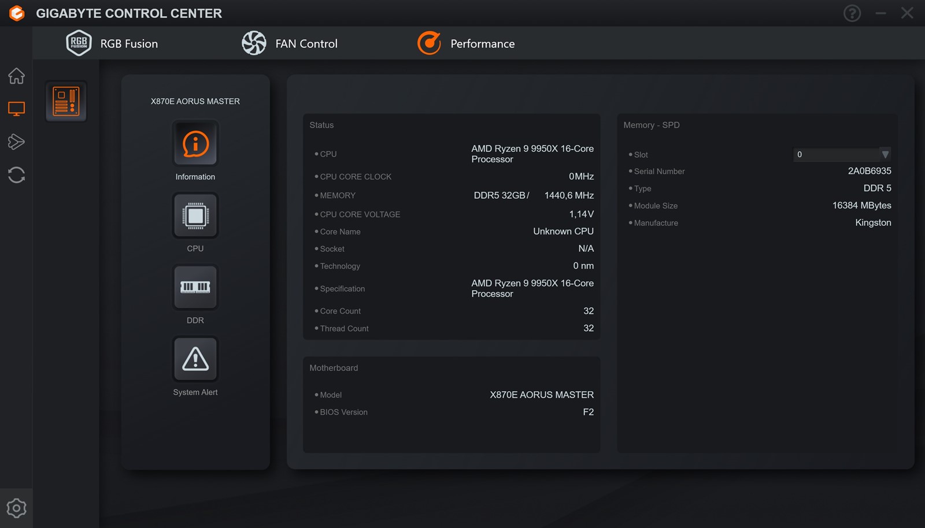Open the RGB Fusion tab

[x=112, y=43]
